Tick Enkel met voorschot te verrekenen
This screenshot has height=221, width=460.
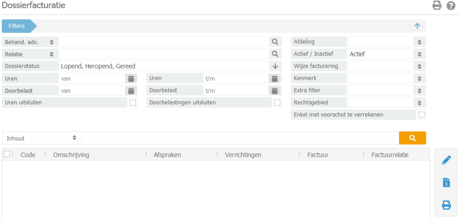tap(421, 115)
